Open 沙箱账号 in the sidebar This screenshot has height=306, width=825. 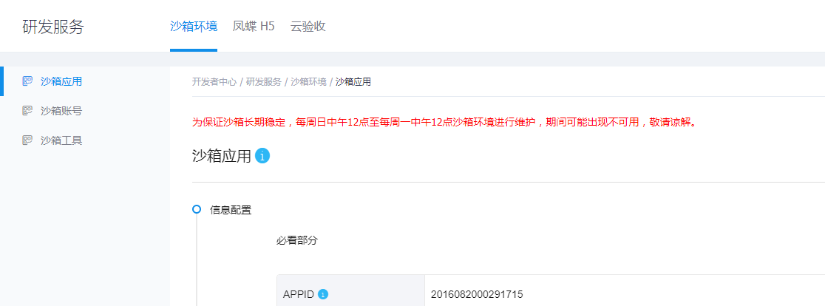[x=61, y=111]
